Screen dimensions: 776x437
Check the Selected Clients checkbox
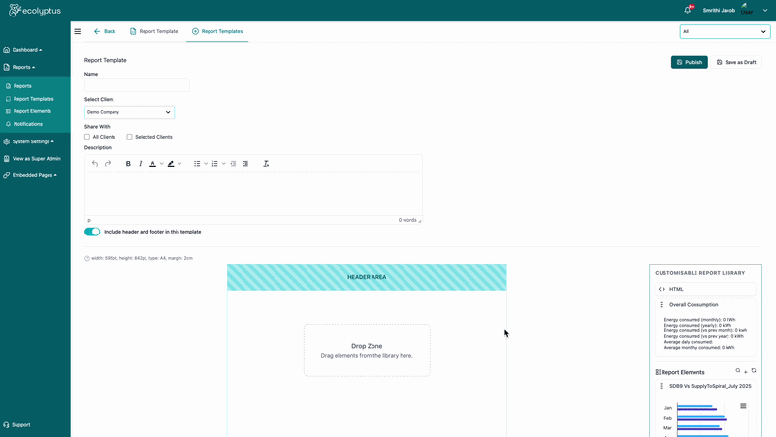pos(130,137)
